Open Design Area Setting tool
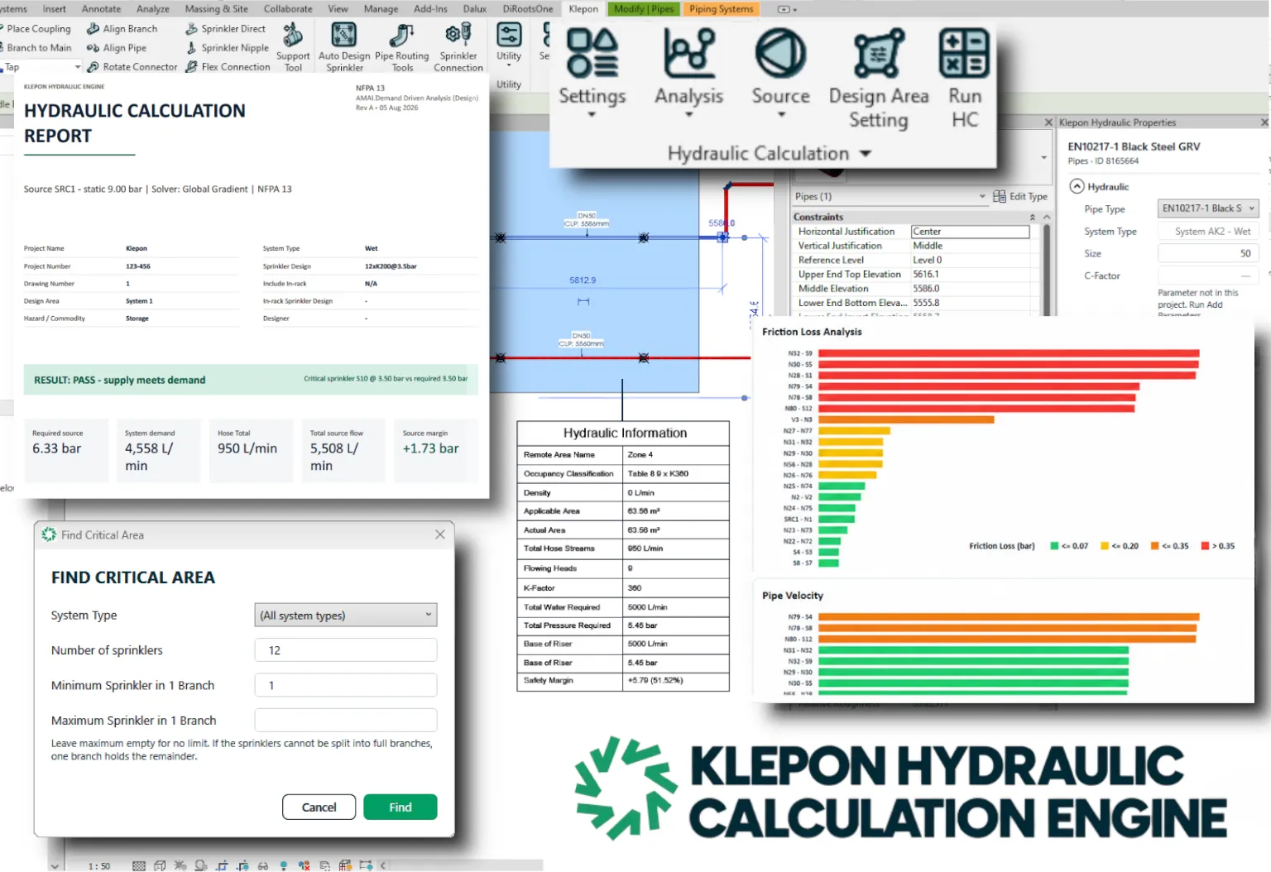The width and height of the screenshot is (1271, 872). click(x=879, y=79)
